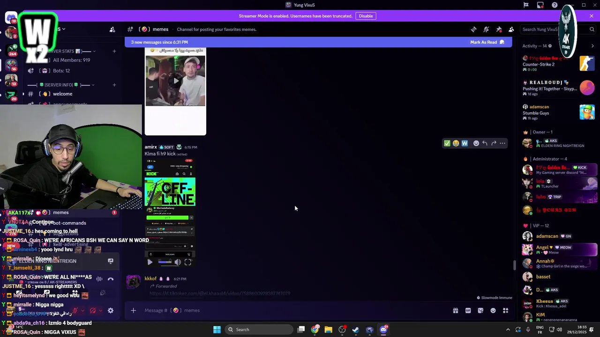Dismiss the Streamer Mode purple banner
Screen dimensions: 600x337
(x=592, y=16)
